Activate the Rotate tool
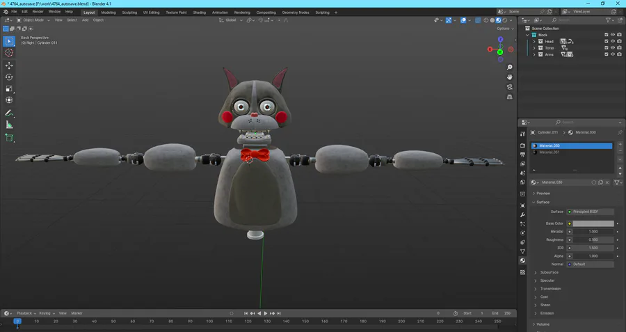The image size is (626, 332). (9, 77)
